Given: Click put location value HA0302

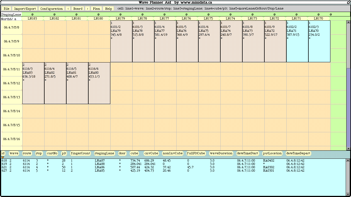Looking at the screenshot, I should tap(269, 167).
